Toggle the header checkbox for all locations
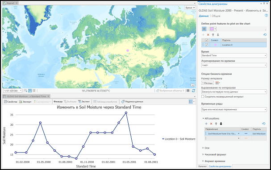The width and height of the screenshot is (271, 170). [206, 40]
